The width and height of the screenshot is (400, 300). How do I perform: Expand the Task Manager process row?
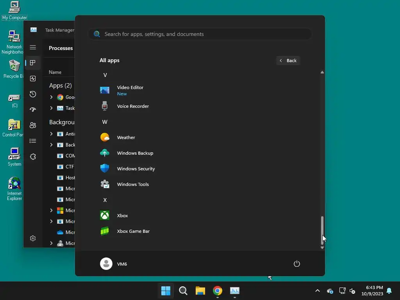(x=51, y=108)
